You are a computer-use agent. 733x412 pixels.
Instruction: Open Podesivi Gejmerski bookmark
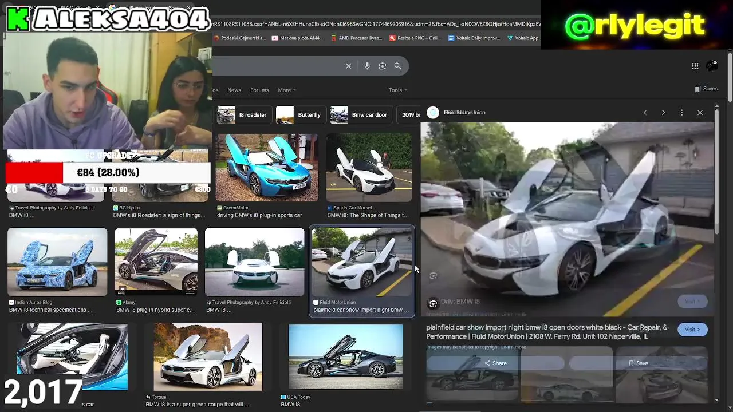(239, 38)
